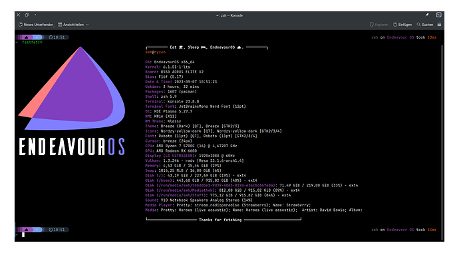Click the DE KDE Plasma 5.27.7 line
This screenshot has height=259, width=459.
click(168, 111)
